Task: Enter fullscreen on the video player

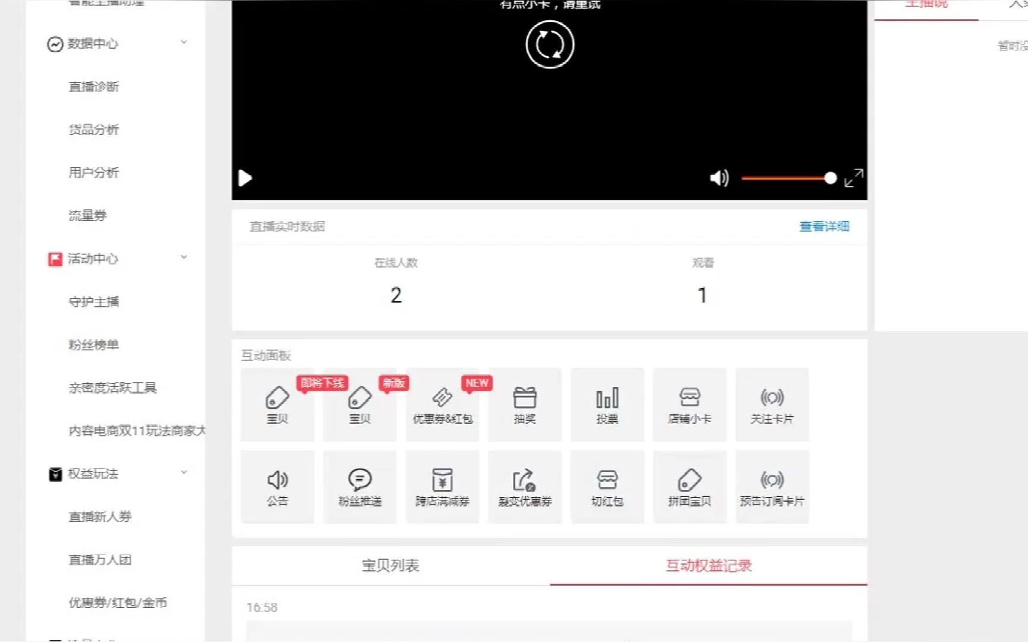Action: [x=854, y=178]
